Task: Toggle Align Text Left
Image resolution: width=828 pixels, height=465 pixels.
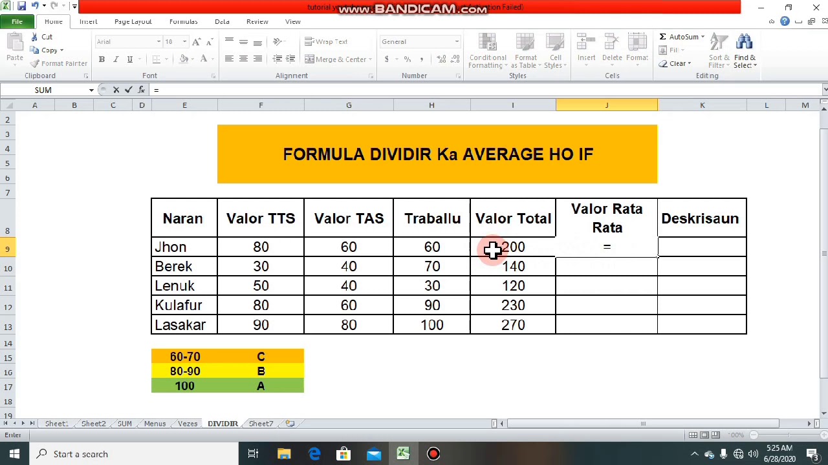Action: (229, 59)
